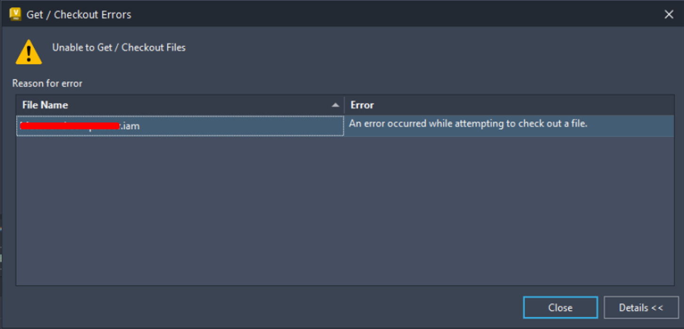
Task: Reverse sorting by clicking File Name header
Action: pyautogui.click(x=45, y=105)
